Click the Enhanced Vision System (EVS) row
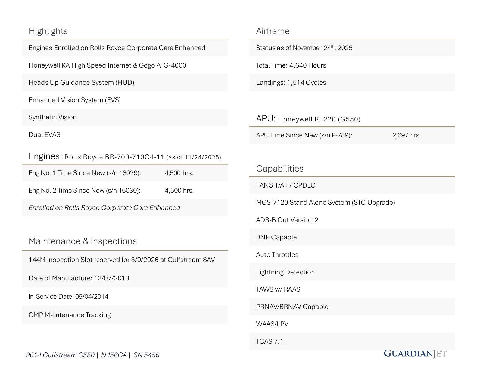Image resolution: width=477 pixels, height=369 pixels. 74,100
